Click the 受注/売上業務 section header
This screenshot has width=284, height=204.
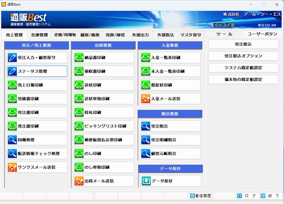click(37, 45)
